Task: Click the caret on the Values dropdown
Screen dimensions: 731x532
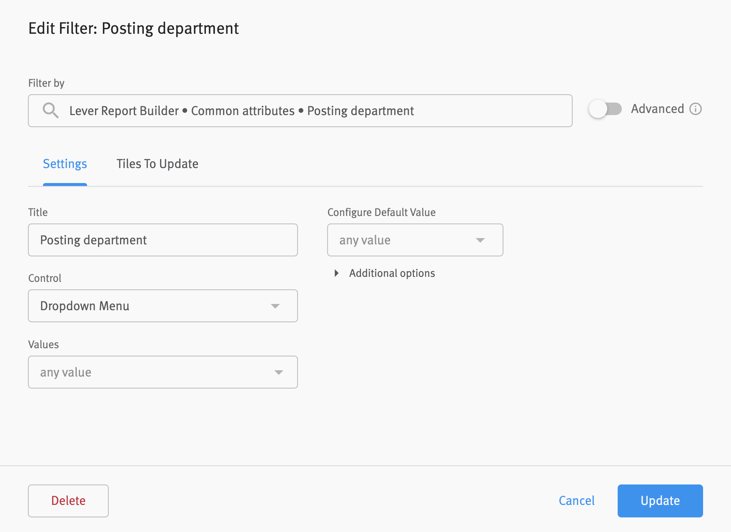Action: tap(278, 372)
